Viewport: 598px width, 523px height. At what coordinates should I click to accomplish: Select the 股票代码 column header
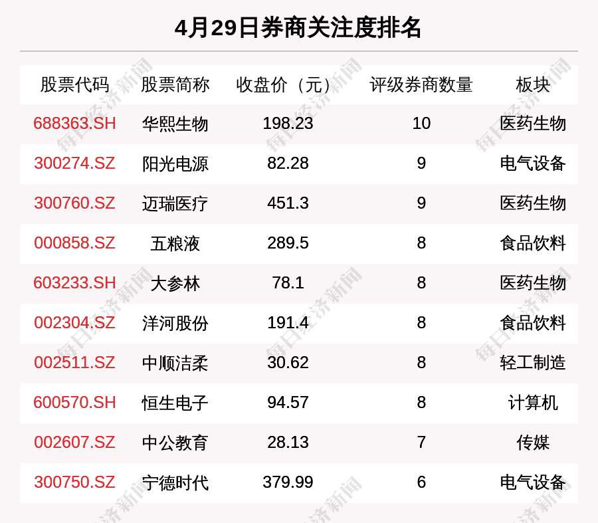coord(74,84)
